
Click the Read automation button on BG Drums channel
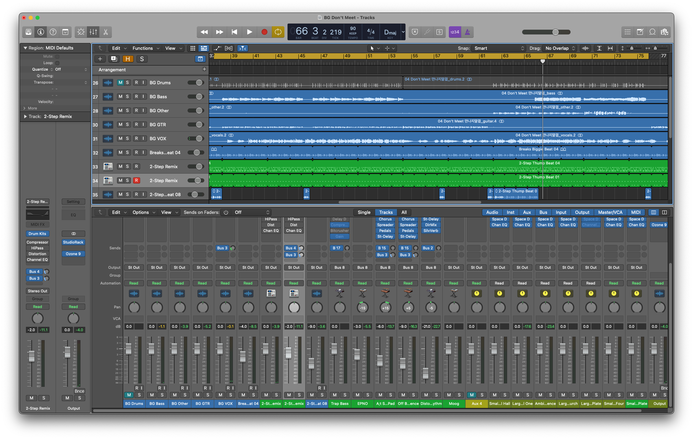click(134, 283)
